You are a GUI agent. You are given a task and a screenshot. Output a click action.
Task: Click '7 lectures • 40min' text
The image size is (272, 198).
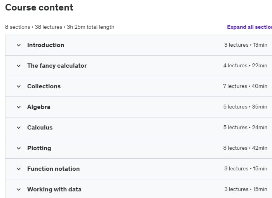[245, 86]
